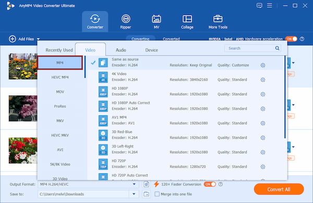
Task: Open settings gear for 3D Red-Blue
Action: click(x=263, y=138)
